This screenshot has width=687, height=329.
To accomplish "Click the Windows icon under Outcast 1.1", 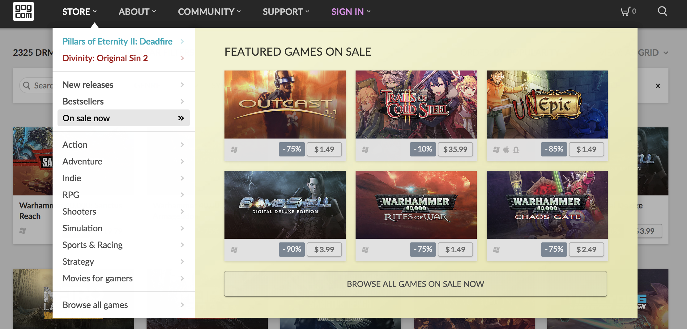I will [x=234, y=150].
